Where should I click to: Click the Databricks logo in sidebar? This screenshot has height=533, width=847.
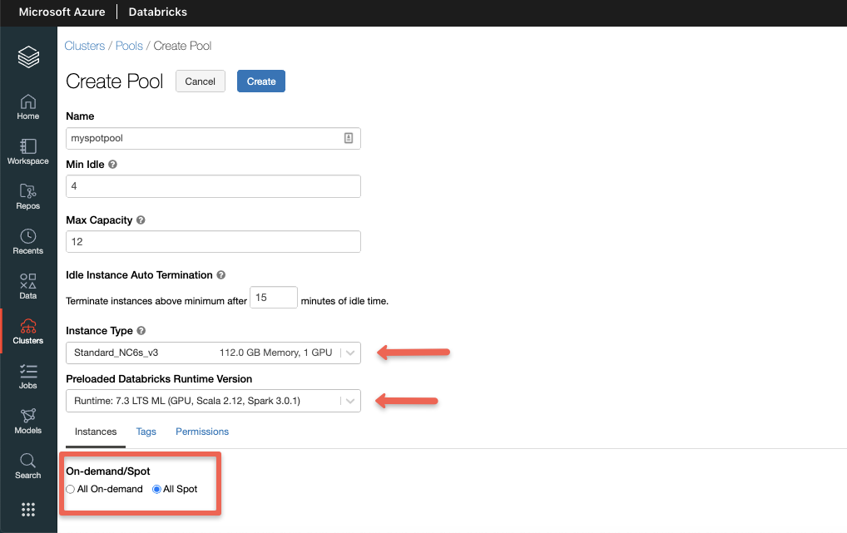click(28, 57)
